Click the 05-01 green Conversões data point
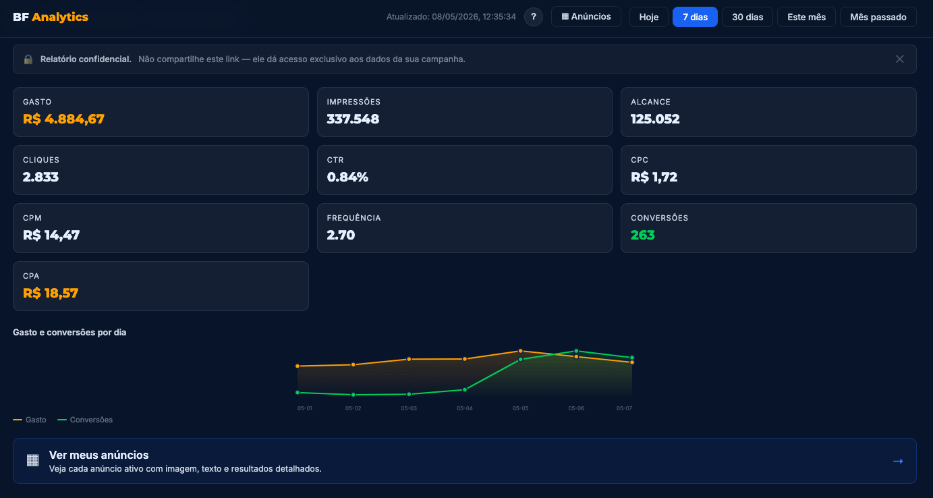933x498 pixels. pos(298,392)
